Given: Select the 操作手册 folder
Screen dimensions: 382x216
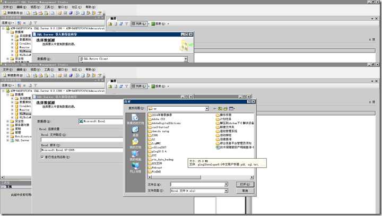Looking at the screenshot, I should click(224, 115).
